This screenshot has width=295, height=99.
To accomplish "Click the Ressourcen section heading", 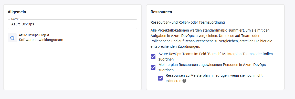I will click(161, 12).
